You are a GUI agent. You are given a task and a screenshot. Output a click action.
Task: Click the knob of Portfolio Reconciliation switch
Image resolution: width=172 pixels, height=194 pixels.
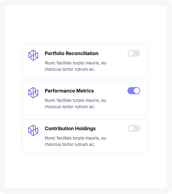click(131, 53)
